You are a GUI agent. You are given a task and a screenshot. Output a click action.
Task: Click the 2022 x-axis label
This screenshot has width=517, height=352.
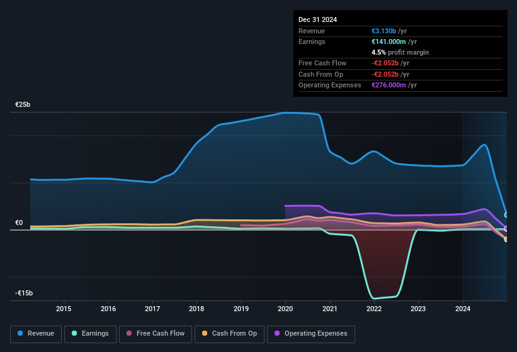coord(374,309)
